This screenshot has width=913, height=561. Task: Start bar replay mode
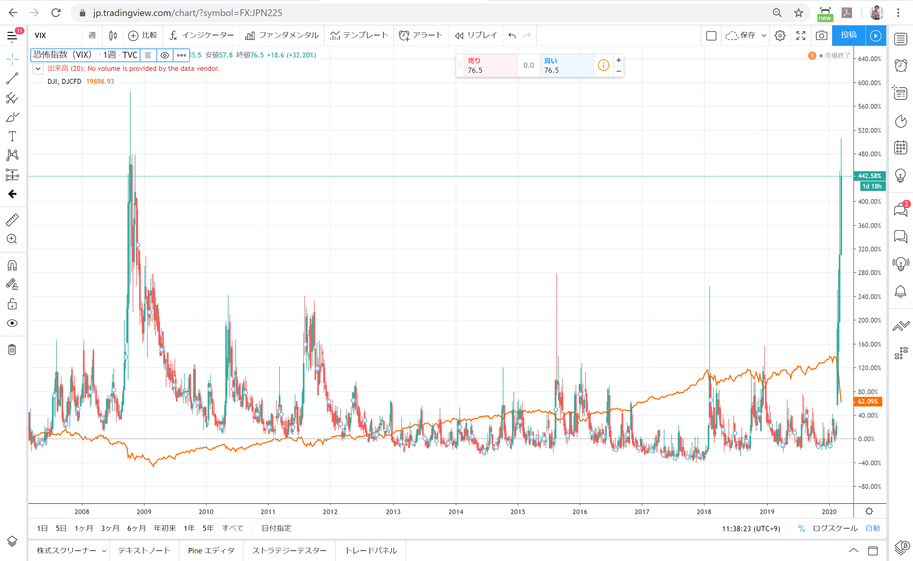pos(476,36)
